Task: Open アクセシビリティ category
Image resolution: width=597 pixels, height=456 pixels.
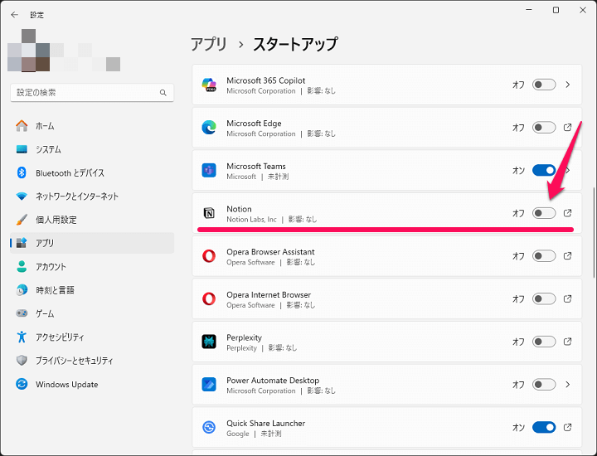Action: tap(92, 337)
